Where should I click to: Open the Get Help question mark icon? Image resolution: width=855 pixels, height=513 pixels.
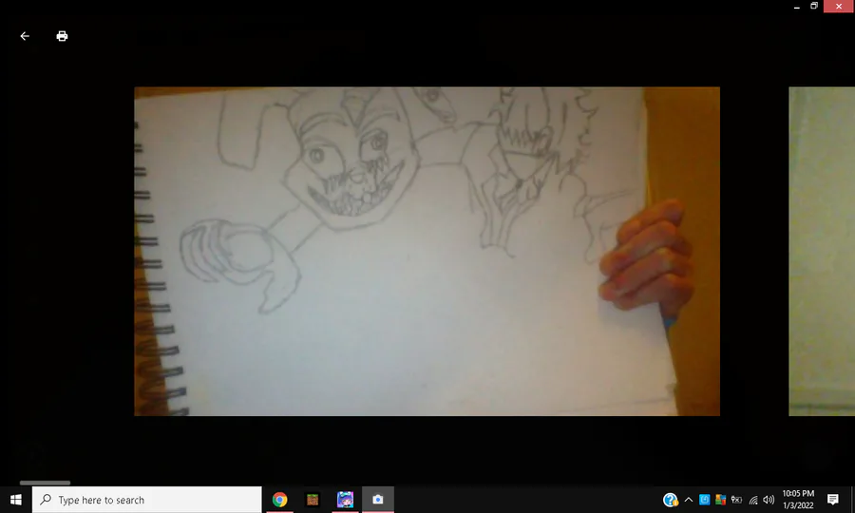(x=670, y=500)
